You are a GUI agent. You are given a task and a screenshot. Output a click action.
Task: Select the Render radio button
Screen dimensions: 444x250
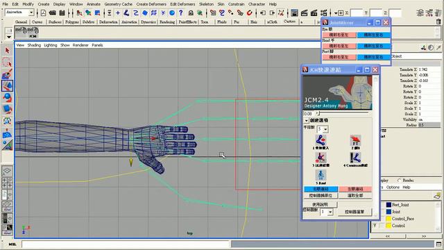tap(399, 181)
